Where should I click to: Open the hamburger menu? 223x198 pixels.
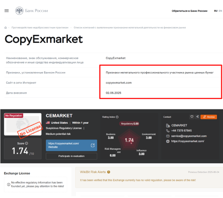tap(7, 10)
